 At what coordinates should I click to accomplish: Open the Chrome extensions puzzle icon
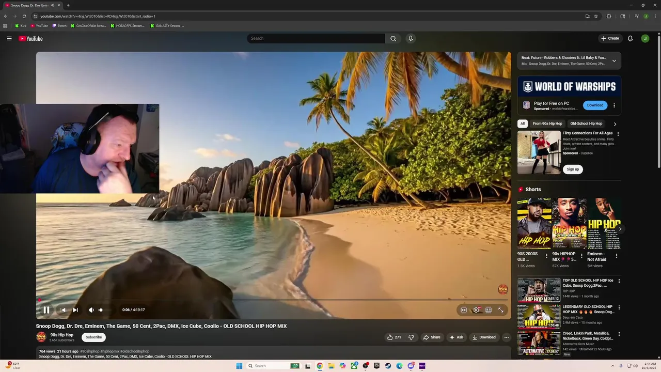point(609,16)
